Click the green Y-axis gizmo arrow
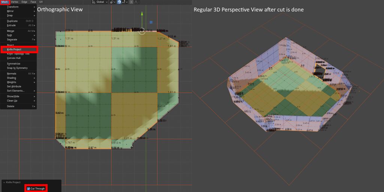Image resolution: width=384 pixels, height=192 pixels. (142, 14)
